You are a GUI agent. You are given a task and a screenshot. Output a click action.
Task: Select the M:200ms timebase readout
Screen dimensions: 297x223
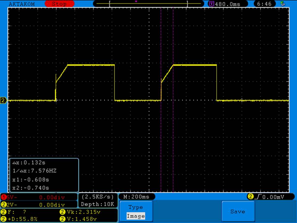point(136,197)
